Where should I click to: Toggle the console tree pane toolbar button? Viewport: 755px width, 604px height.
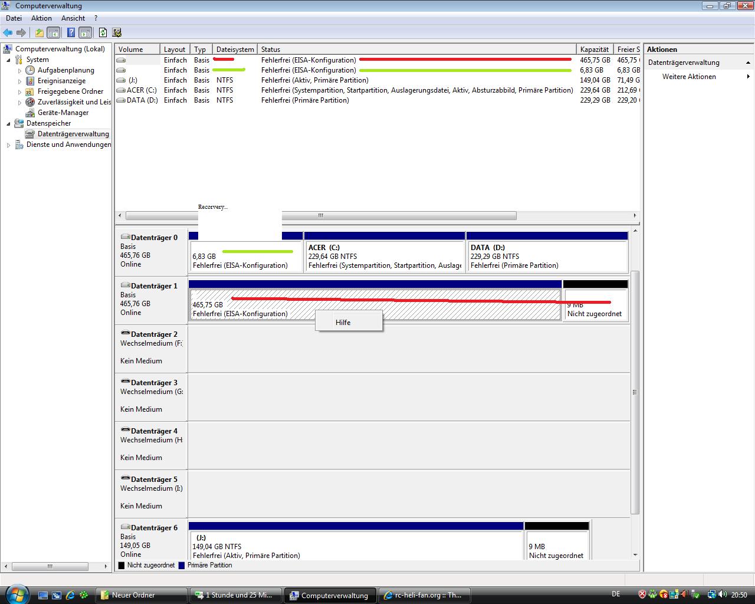[54, 33]
